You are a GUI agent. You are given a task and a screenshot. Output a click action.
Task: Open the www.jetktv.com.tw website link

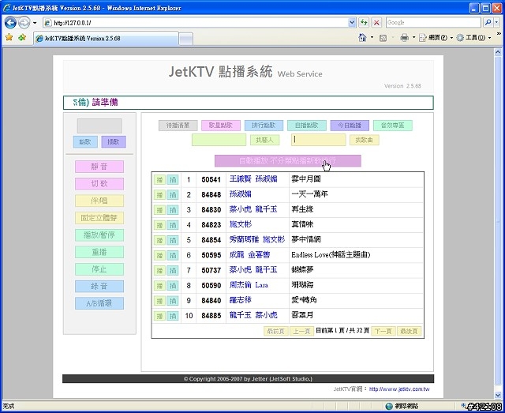click(x=399, y=389)
